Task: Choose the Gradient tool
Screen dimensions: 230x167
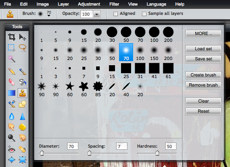Action: tap(12, 93)
